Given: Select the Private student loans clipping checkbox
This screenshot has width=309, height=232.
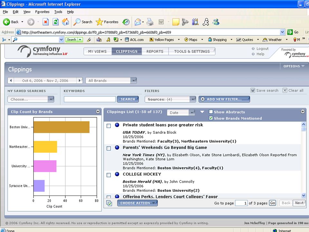Looking at the screenshot, I should 108,126.
